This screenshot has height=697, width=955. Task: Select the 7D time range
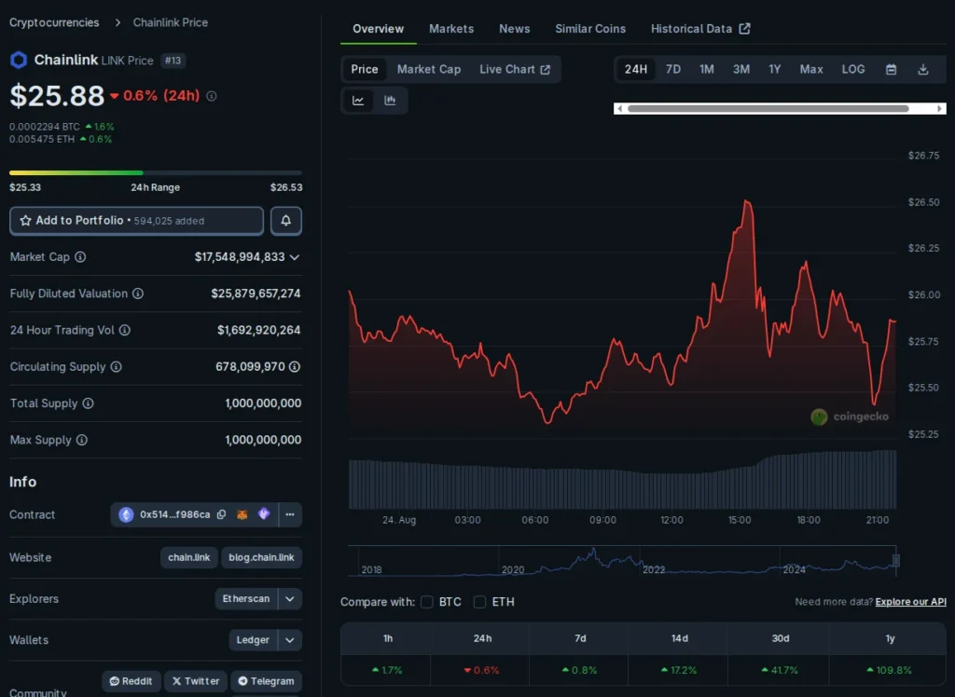[x=673, y=69]
